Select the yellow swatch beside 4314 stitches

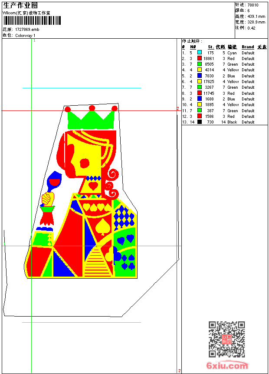click(x=200, y=70)
